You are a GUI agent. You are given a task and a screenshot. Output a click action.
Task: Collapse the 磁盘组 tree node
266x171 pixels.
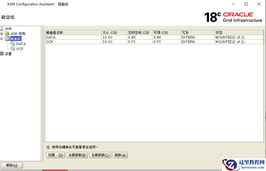tap(1, 39)
